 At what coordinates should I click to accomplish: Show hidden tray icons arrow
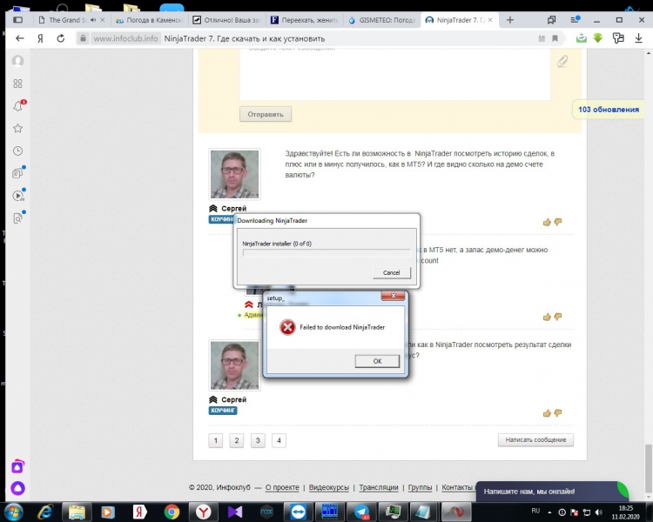click(549, 512)
